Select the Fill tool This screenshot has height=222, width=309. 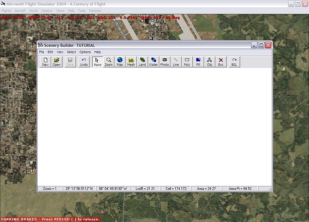[x=198, y=62]
